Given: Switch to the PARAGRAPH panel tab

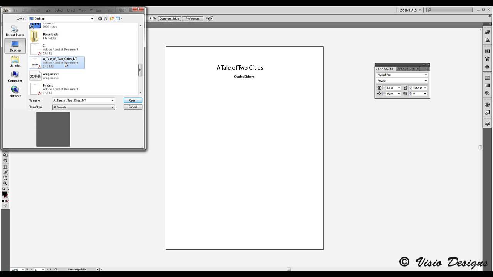Looking at the screenshot, I should click(403, 68).
